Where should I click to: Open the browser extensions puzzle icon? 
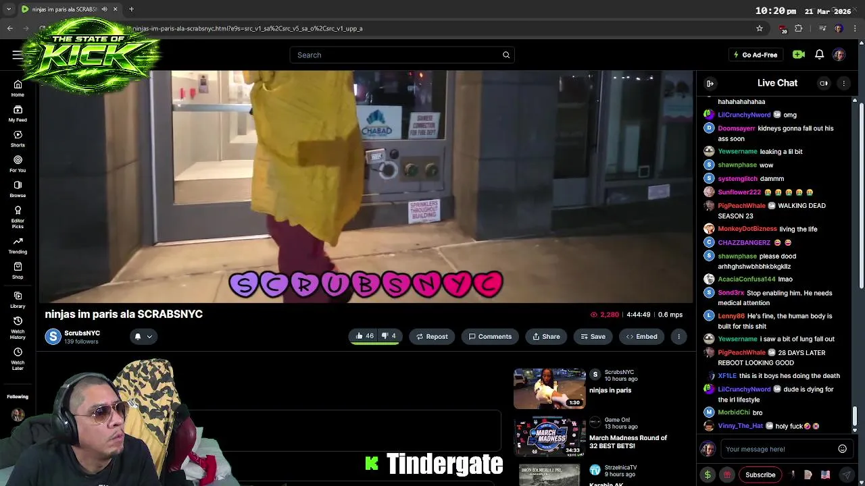[799, 28]
